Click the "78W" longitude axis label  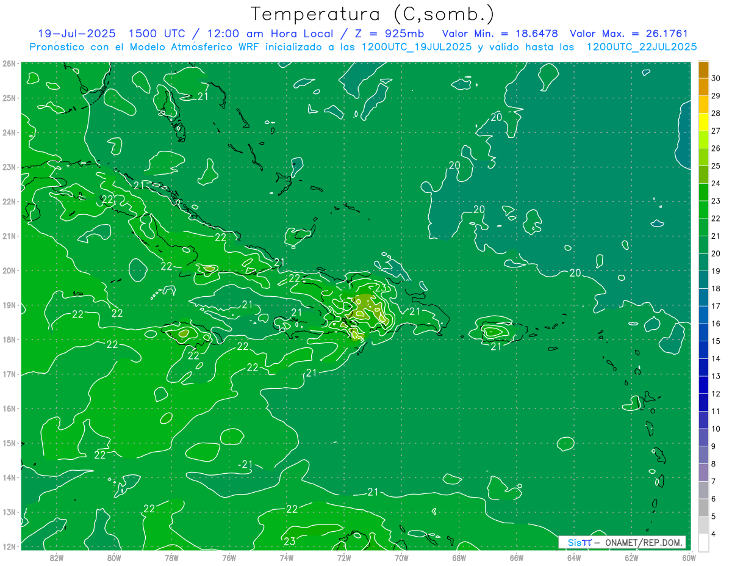[171, 557]
